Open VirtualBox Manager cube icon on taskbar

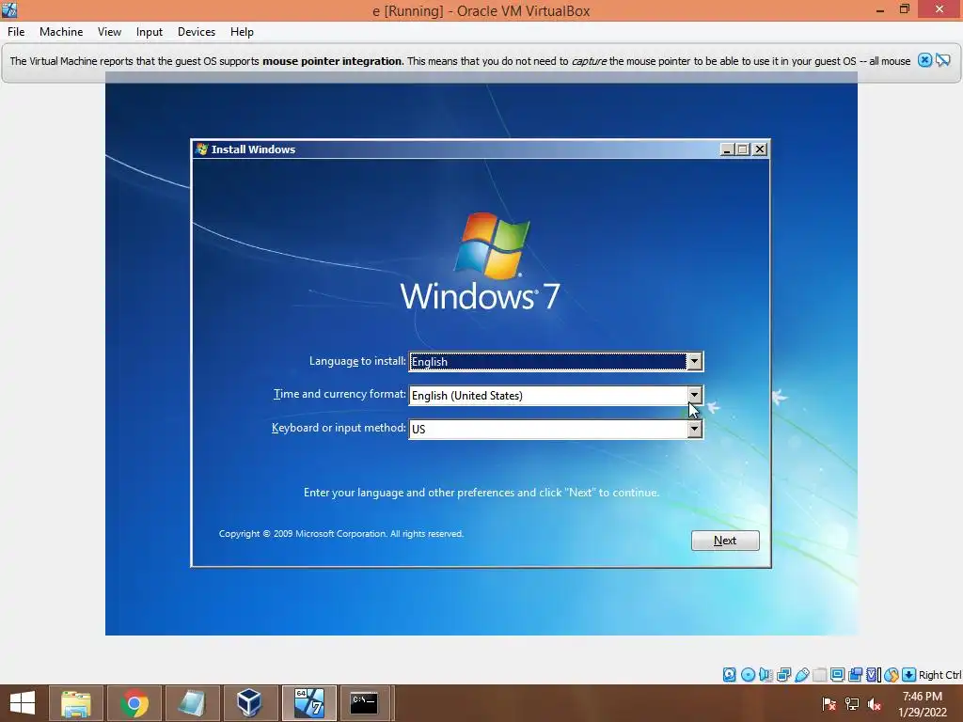[249, 703]
